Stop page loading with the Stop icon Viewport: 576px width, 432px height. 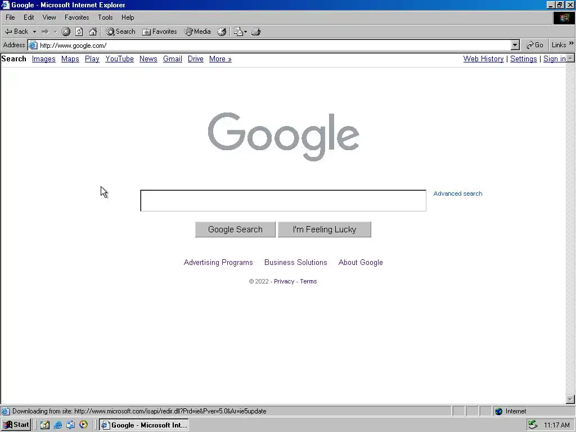pyautogui.click(x=66, y=31)
